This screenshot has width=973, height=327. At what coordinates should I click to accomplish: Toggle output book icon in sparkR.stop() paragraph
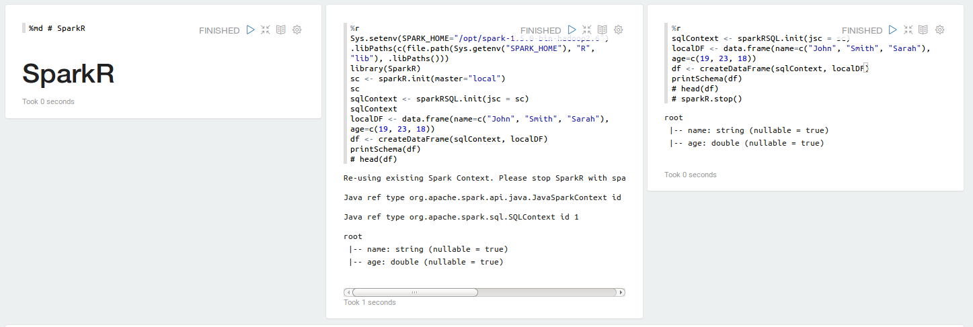(x=924, y=30)
